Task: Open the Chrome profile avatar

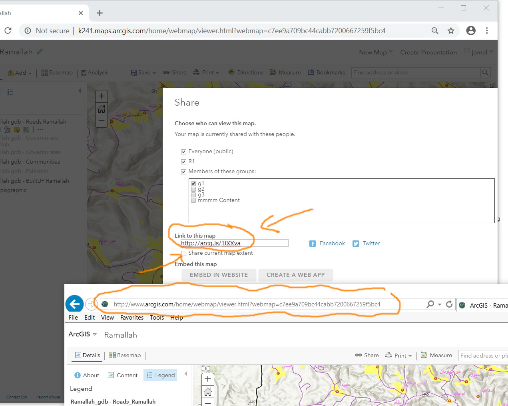Action: [x=471, y=30]
